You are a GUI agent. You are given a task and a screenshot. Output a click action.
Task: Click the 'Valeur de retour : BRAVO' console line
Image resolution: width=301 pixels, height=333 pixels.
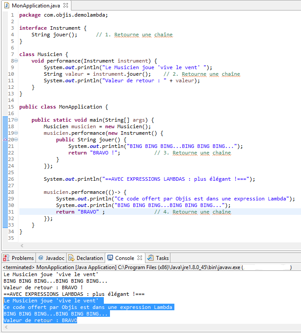(x=40, y=320)
